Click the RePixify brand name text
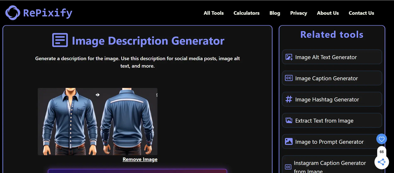This screenshot has width=394, height=173. point(48,13)
